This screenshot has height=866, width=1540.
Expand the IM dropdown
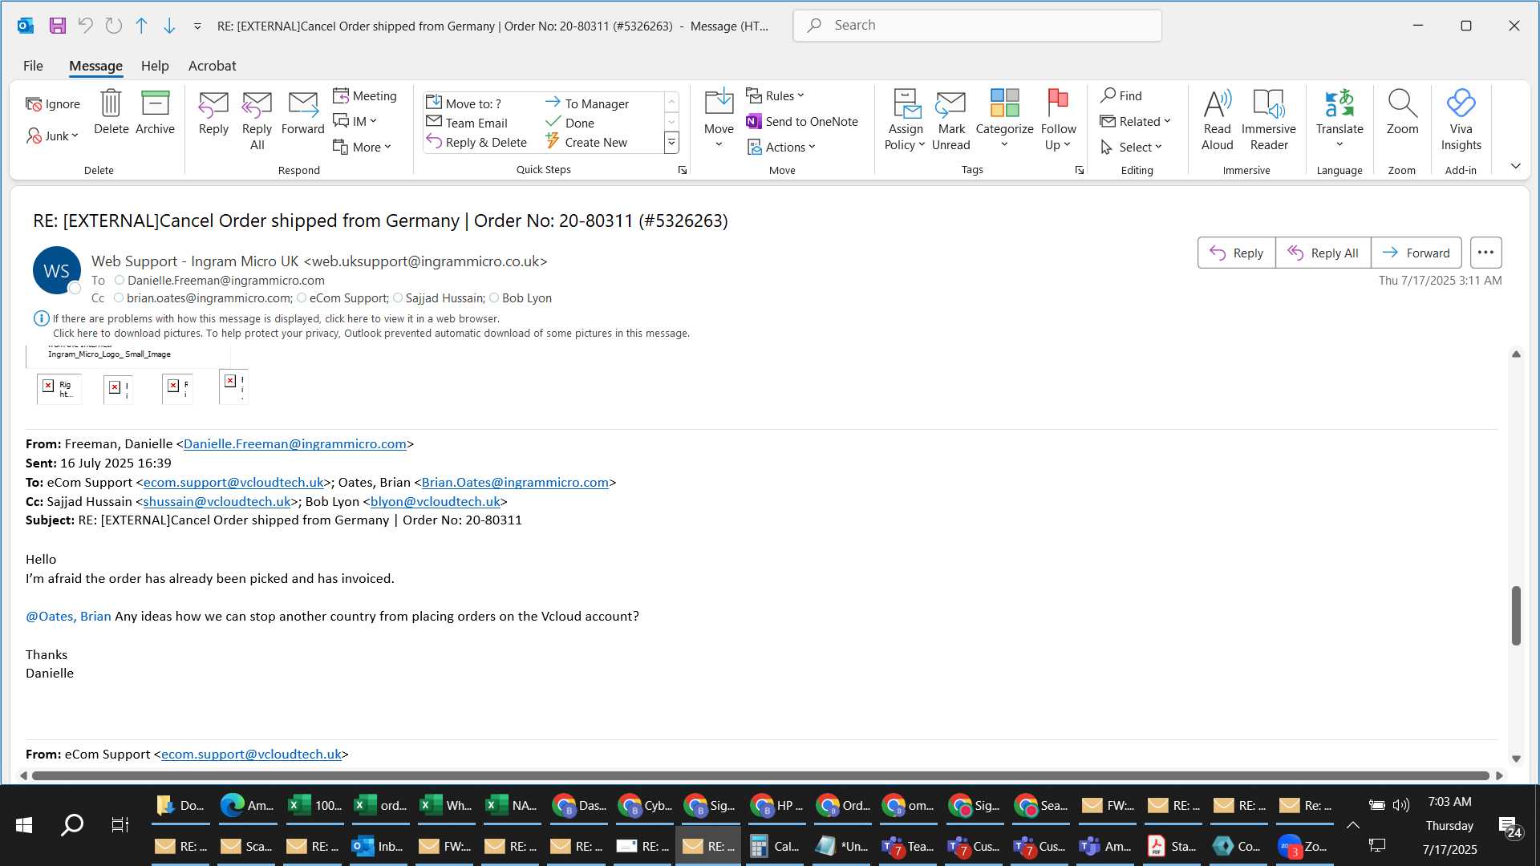point(355,121)
